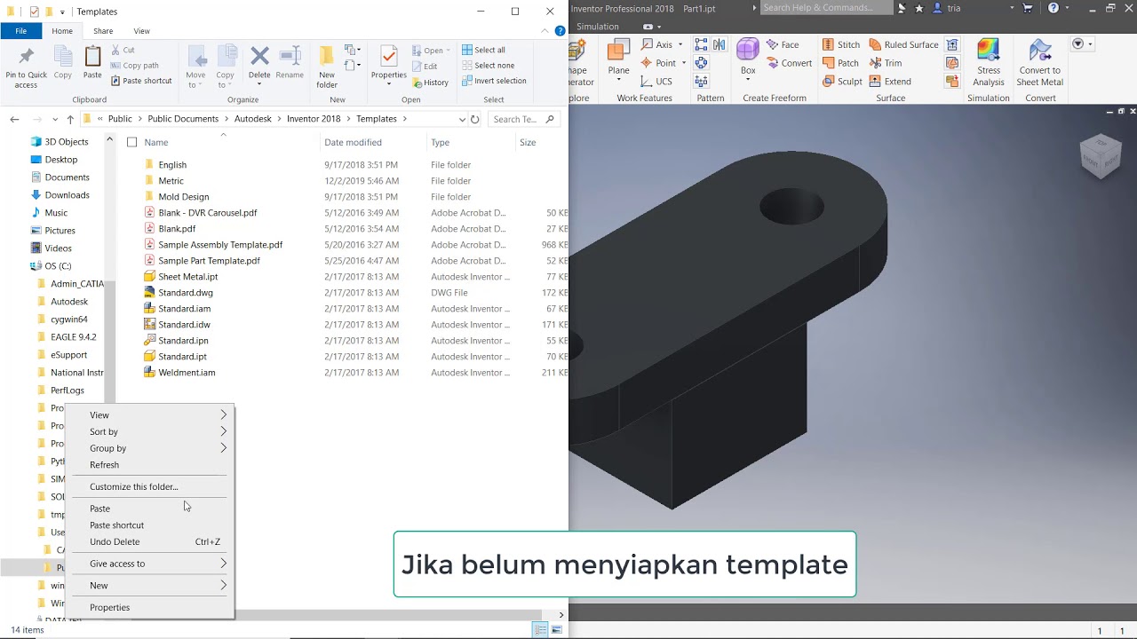1137x639 pixels.
Task: Click the Inventor ViewCube
Action: pos(1101,156)
